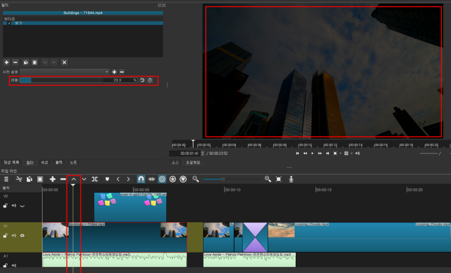The width and height of the screenshot is (451, 273).
Task: Toggle the Ripple concentric-circles button
Action: click(x=162, y=179)
